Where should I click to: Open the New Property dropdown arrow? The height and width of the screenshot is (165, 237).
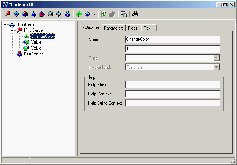click(x=94, y=14)
